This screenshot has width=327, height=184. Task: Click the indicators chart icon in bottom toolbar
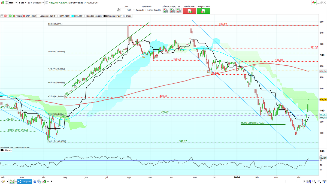pyautogui.click(x=12, y=181)
